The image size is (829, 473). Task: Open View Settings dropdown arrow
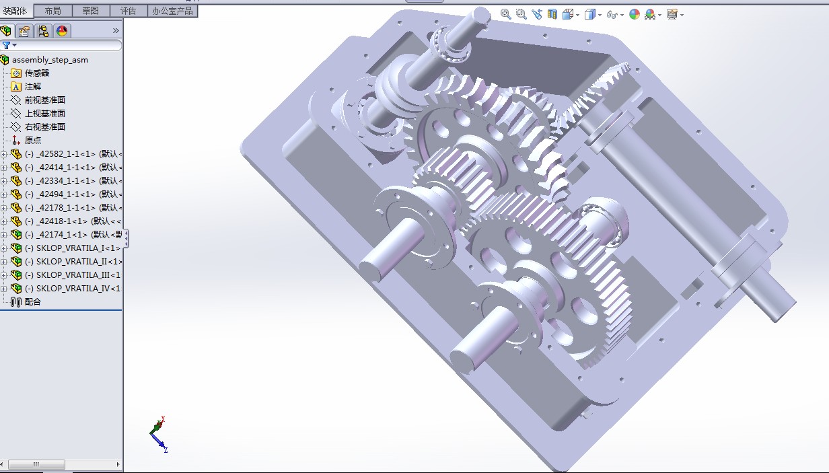tap(682, 15)
